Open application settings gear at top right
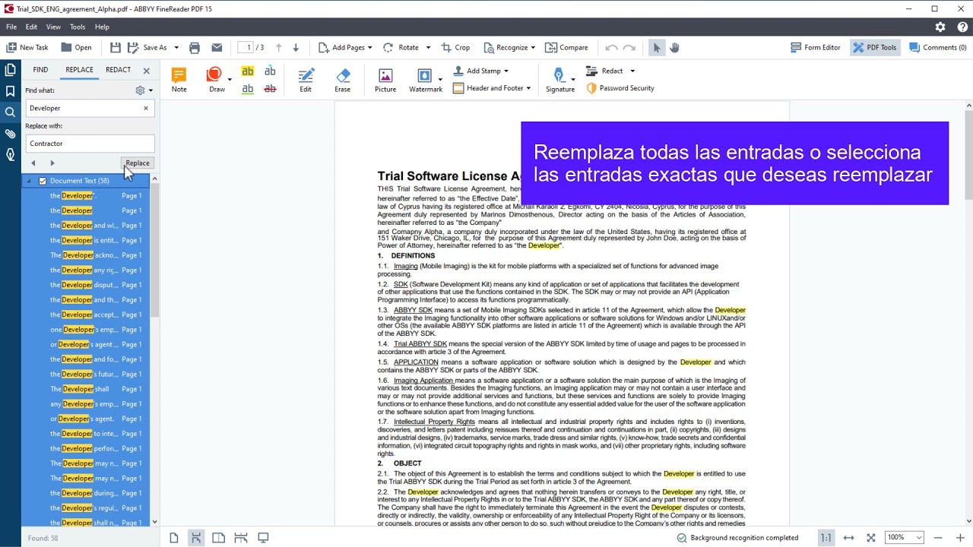The width and height of the screenshot is (973, 547). click(x=940, y=27)
